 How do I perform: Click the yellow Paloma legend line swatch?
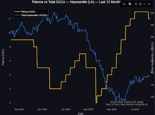pos(17,12)
